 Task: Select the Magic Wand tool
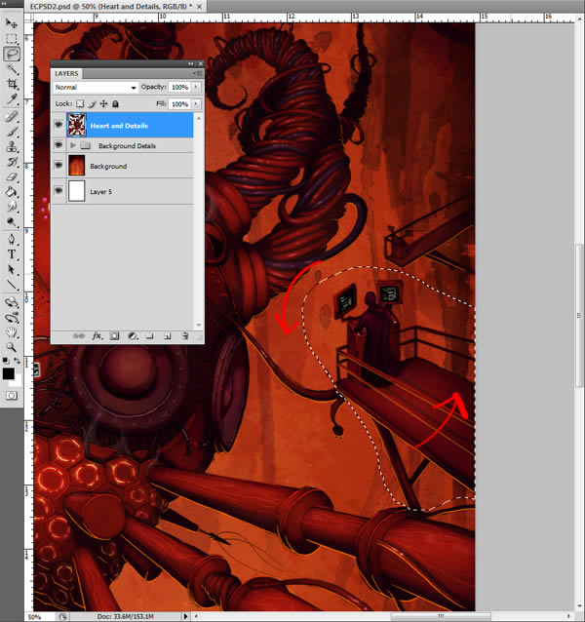pyautogui.click(x=11, y=68)
